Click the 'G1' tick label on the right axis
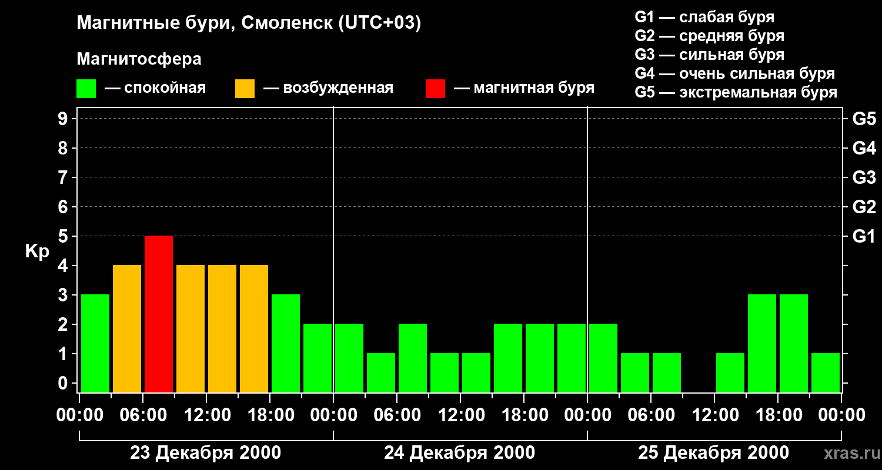This screenshot has width=882, height=470. click(864, 236)
